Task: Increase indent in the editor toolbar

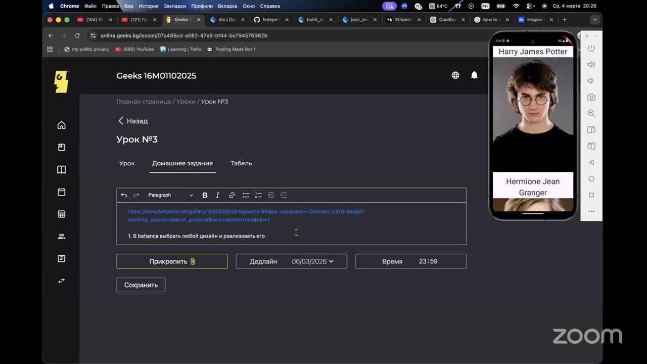Action: point(284,195)
